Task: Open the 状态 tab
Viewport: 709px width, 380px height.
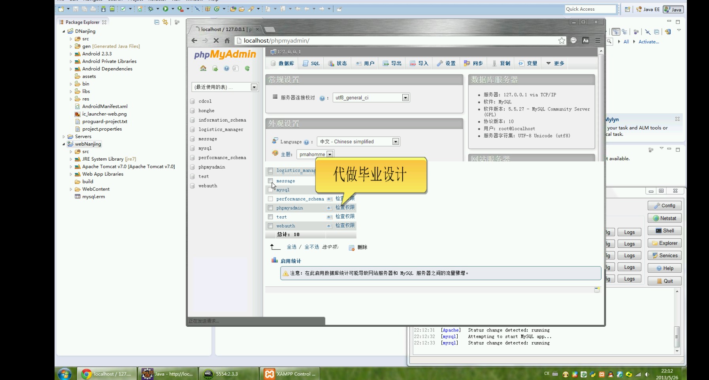Action: [338, 63]
